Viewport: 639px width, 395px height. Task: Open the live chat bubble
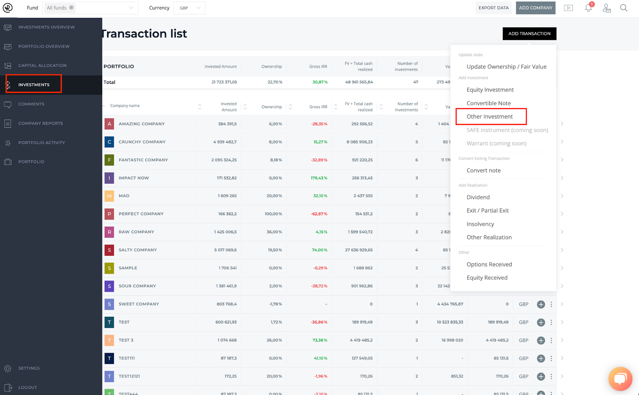coord(620,379)
